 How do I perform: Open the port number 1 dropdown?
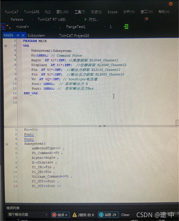coord(114,27)
